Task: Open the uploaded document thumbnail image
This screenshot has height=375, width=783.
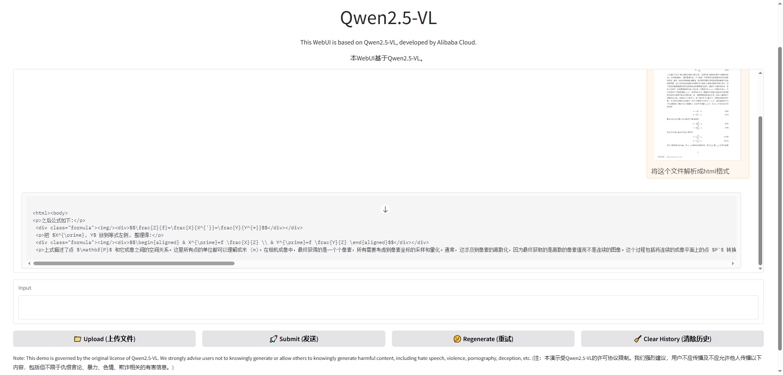Action: pos(698,115)
